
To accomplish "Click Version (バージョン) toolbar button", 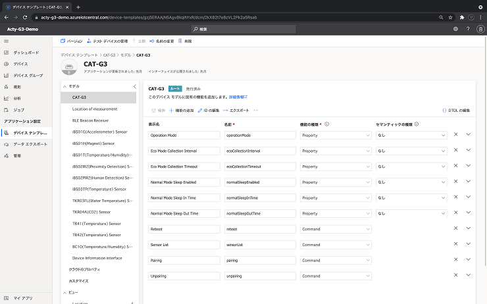I will pyautogui.click(x=72, y=41).
